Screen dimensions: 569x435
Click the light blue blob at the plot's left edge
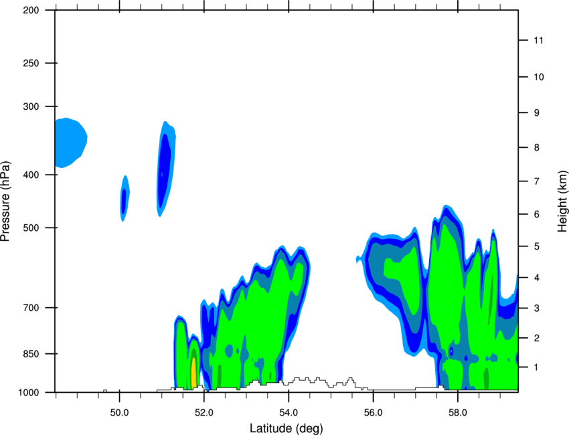coord(71,143)
